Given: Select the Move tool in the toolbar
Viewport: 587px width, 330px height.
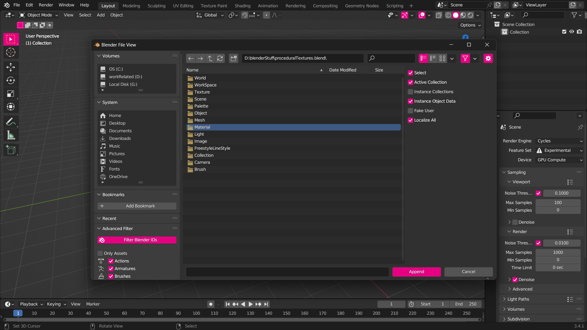Looking at the screenshot, I should [x=11, y=67].
